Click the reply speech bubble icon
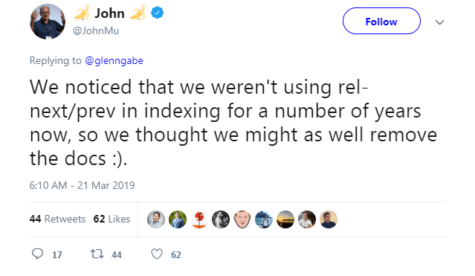The image size is (475, 276). point(38,254)
